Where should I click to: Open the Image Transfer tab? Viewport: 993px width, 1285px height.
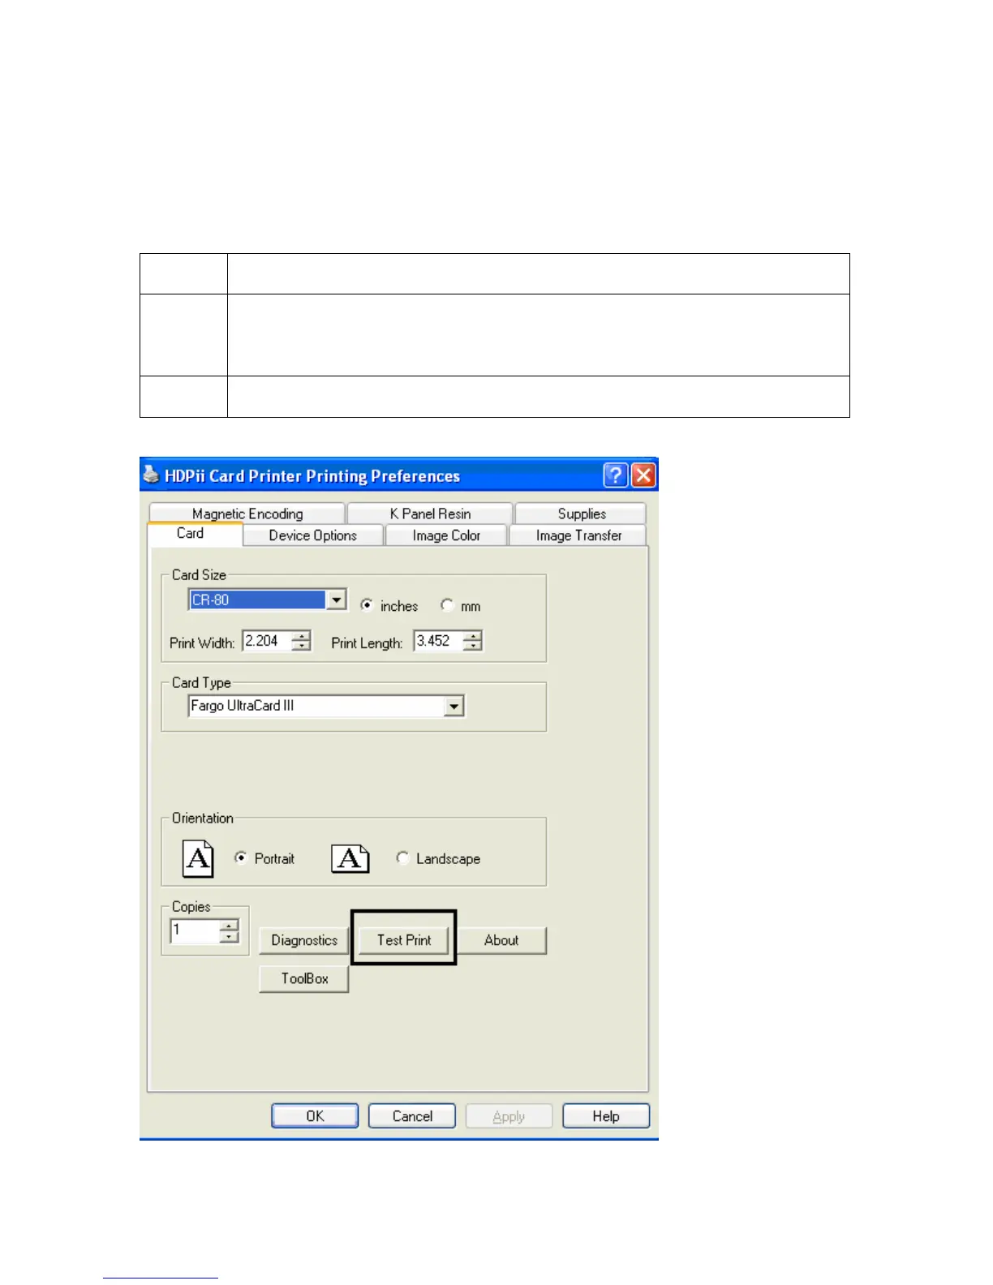578,535
